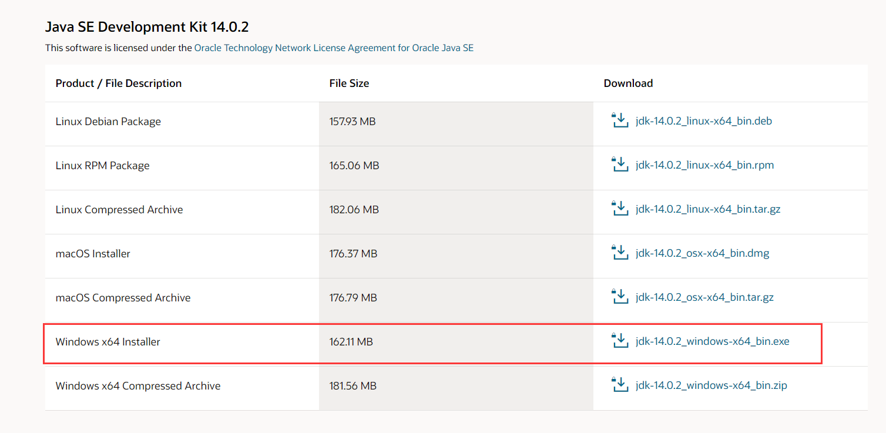
Task: Click the 181.56 MB file size cell
Action: point(456,388)
